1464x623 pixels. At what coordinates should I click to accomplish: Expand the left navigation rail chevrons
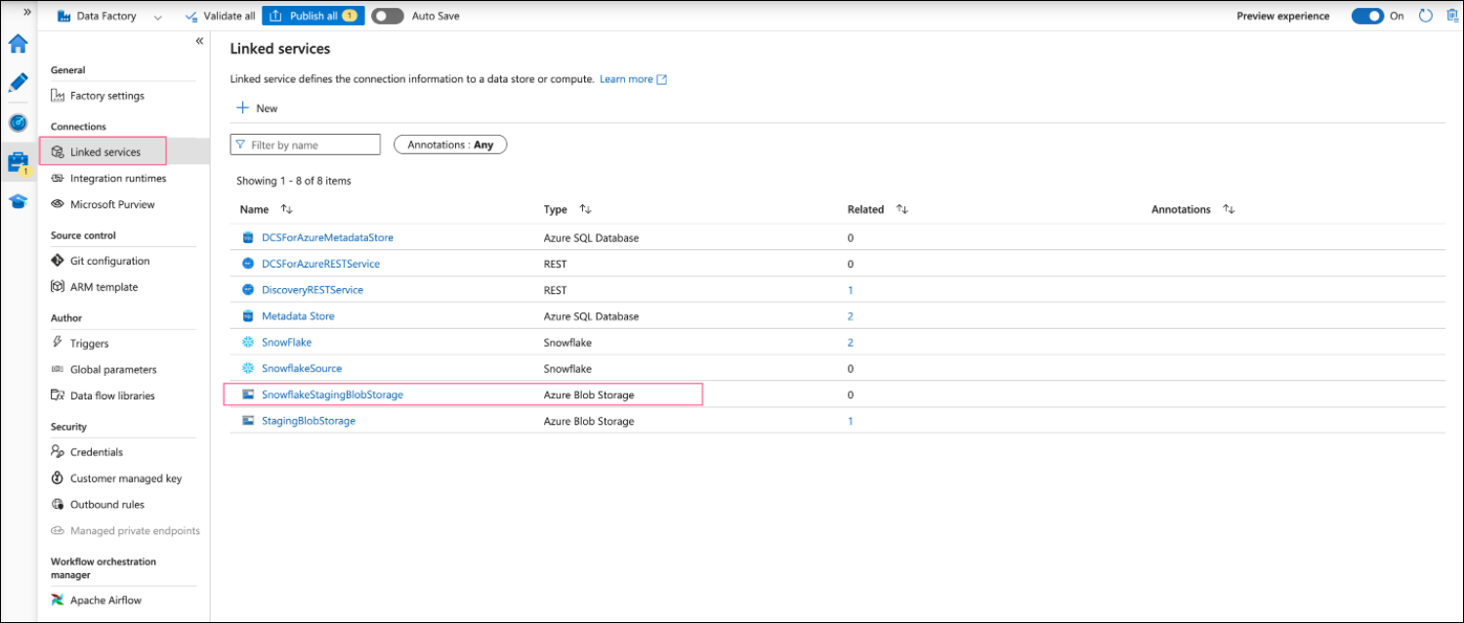tap(27, 12)
